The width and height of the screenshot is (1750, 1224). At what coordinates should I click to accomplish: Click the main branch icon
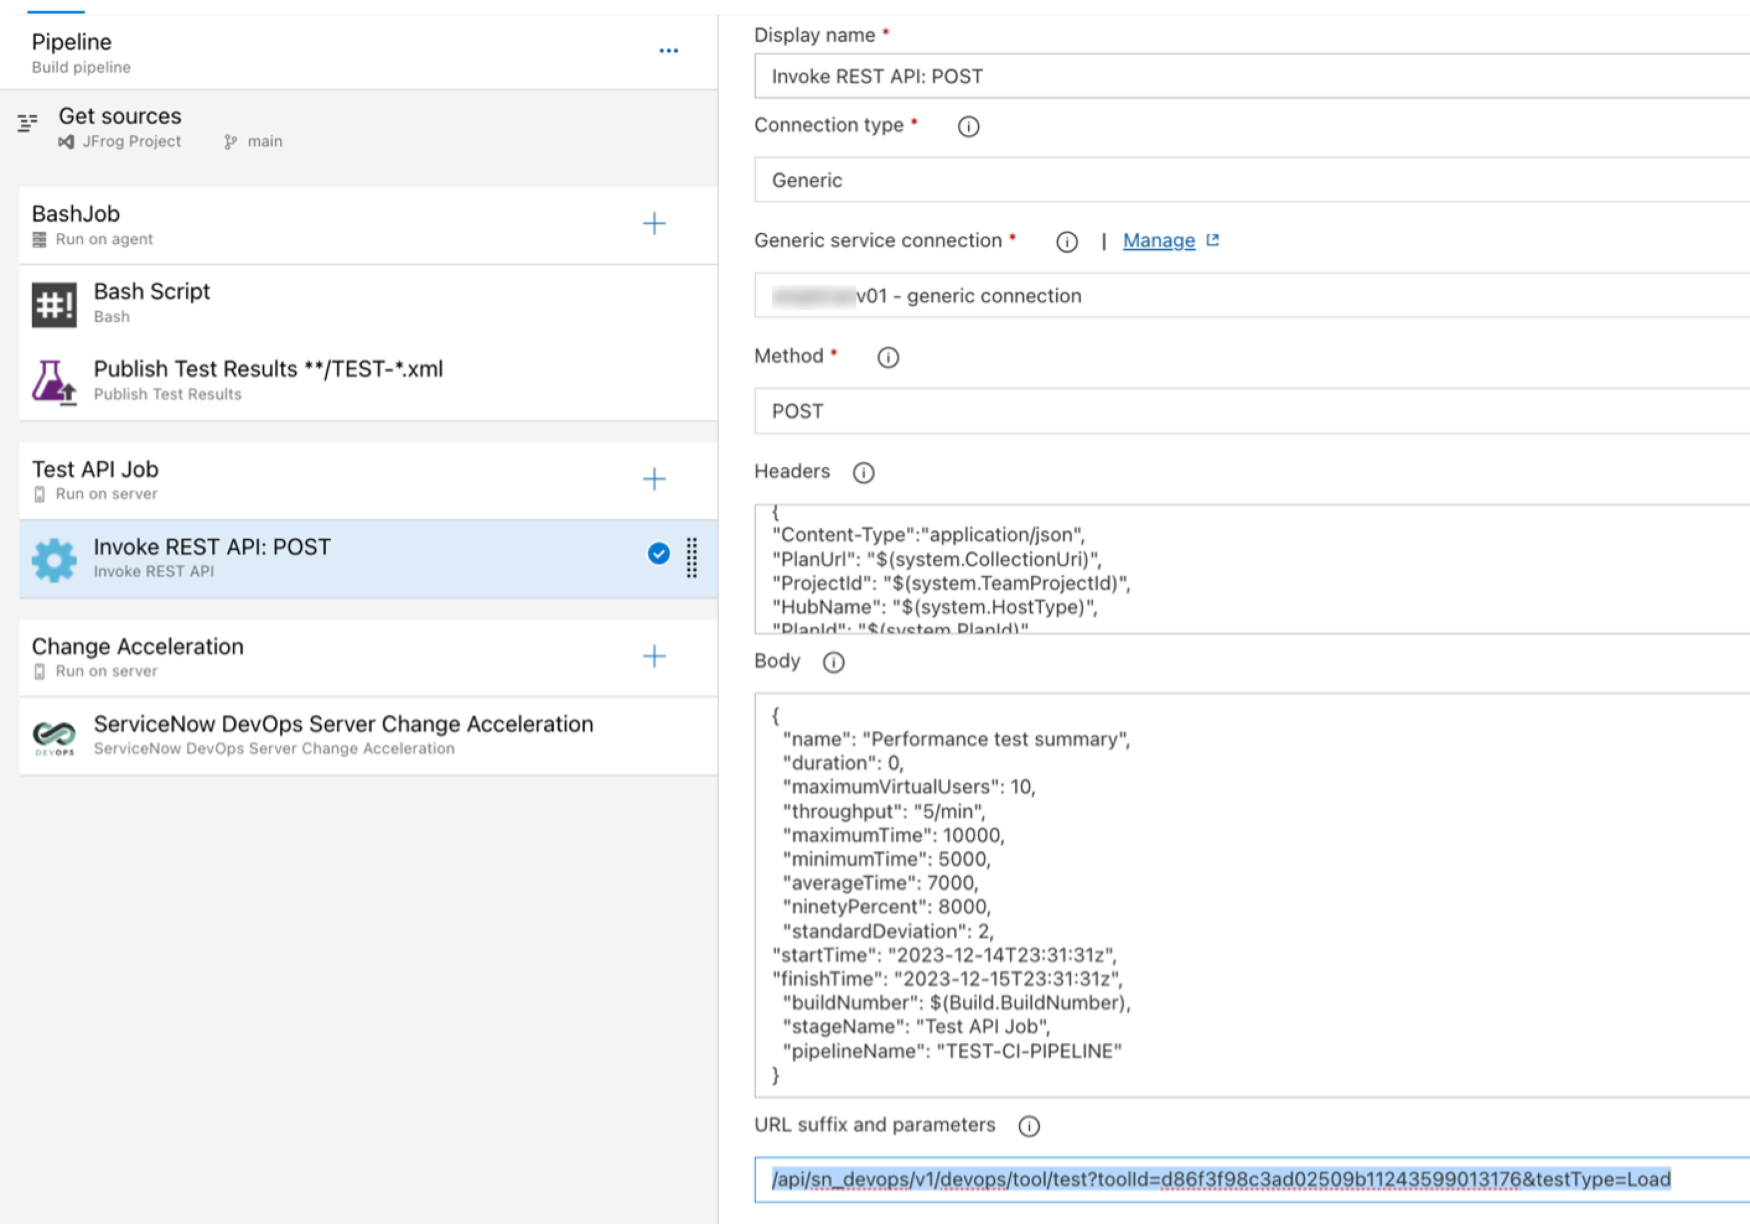point(230,142)
